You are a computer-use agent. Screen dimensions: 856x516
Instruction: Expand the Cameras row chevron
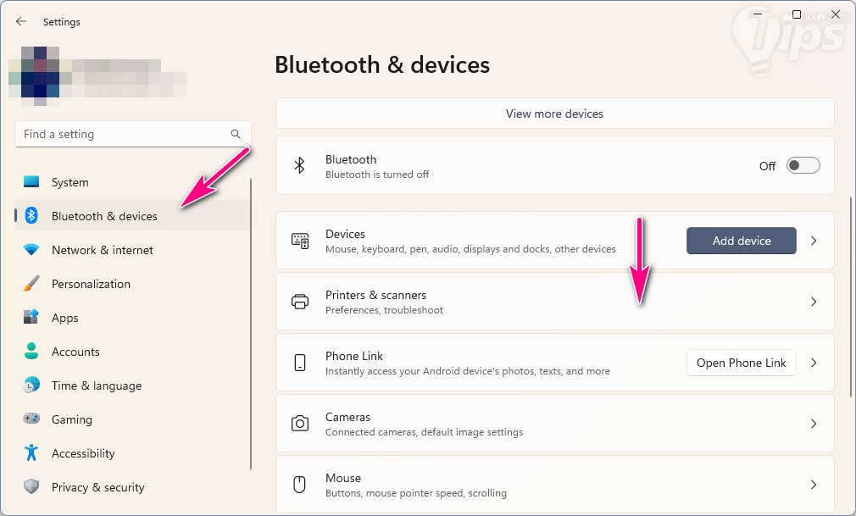tap(814, 424)
